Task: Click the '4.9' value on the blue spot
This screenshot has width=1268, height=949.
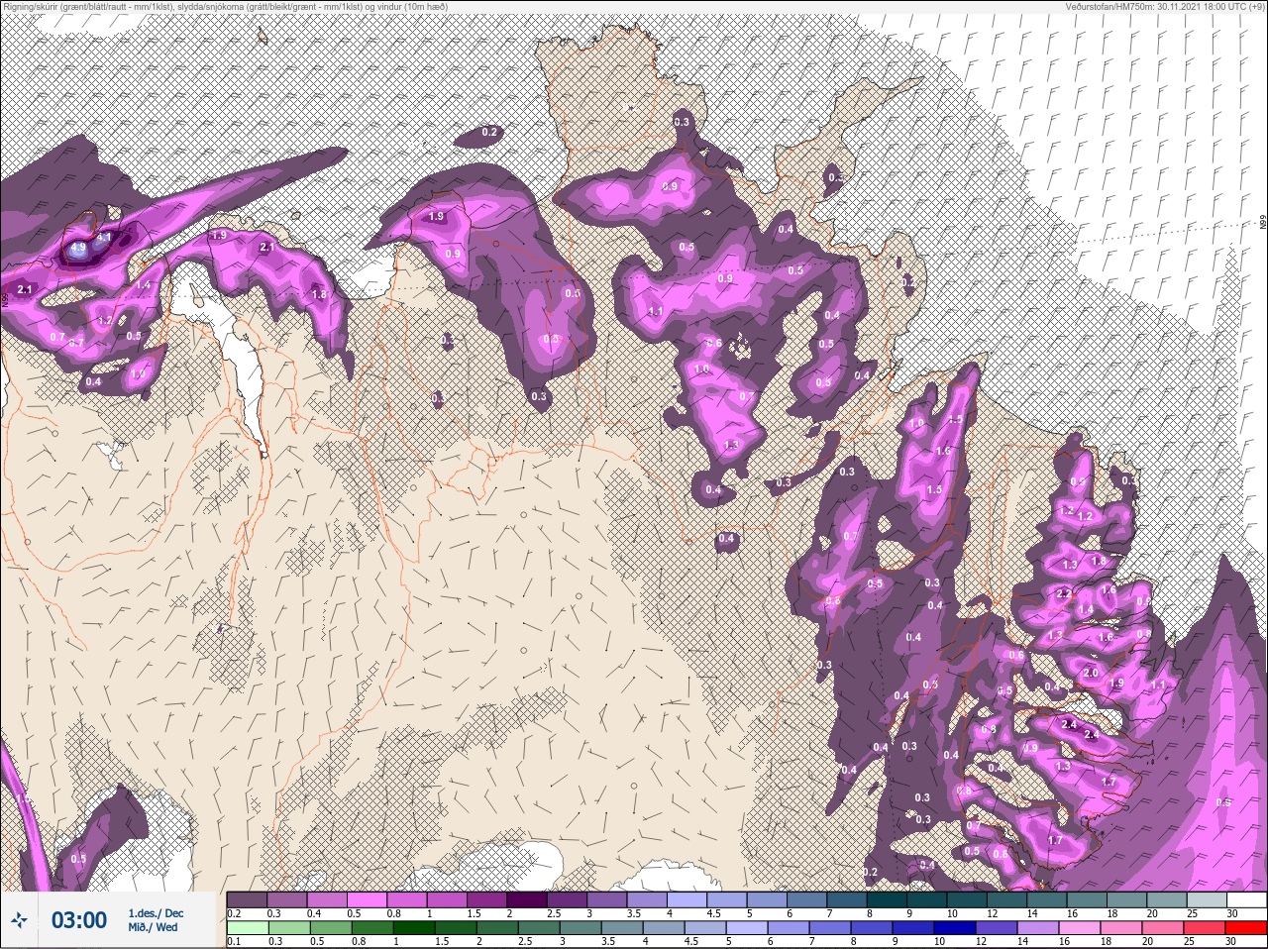Action: [x=79, y=249]
